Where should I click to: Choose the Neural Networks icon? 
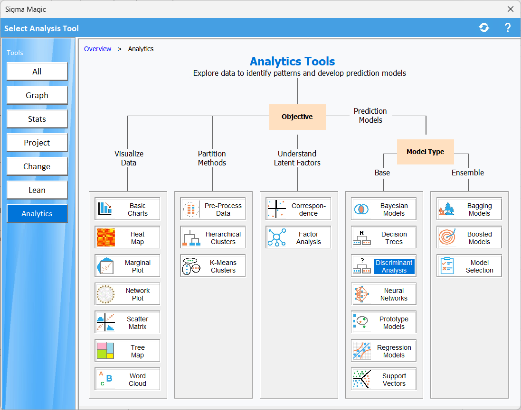point(362,294)
